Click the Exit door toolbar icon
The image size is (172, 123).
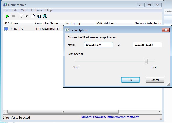click(x=45, y=16)
